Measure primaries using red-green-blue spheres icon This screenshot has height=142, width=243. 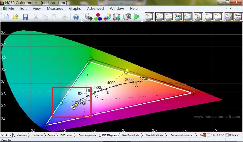pyautogui.click(x=98, y=17)
